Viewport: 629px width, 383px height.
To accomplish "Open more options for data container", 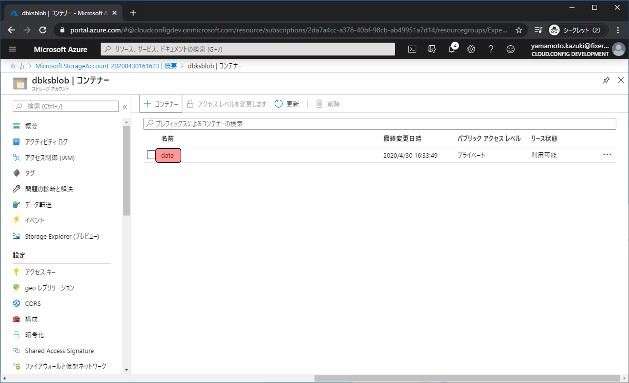I will pyautogui.click(x=607, y=155).
